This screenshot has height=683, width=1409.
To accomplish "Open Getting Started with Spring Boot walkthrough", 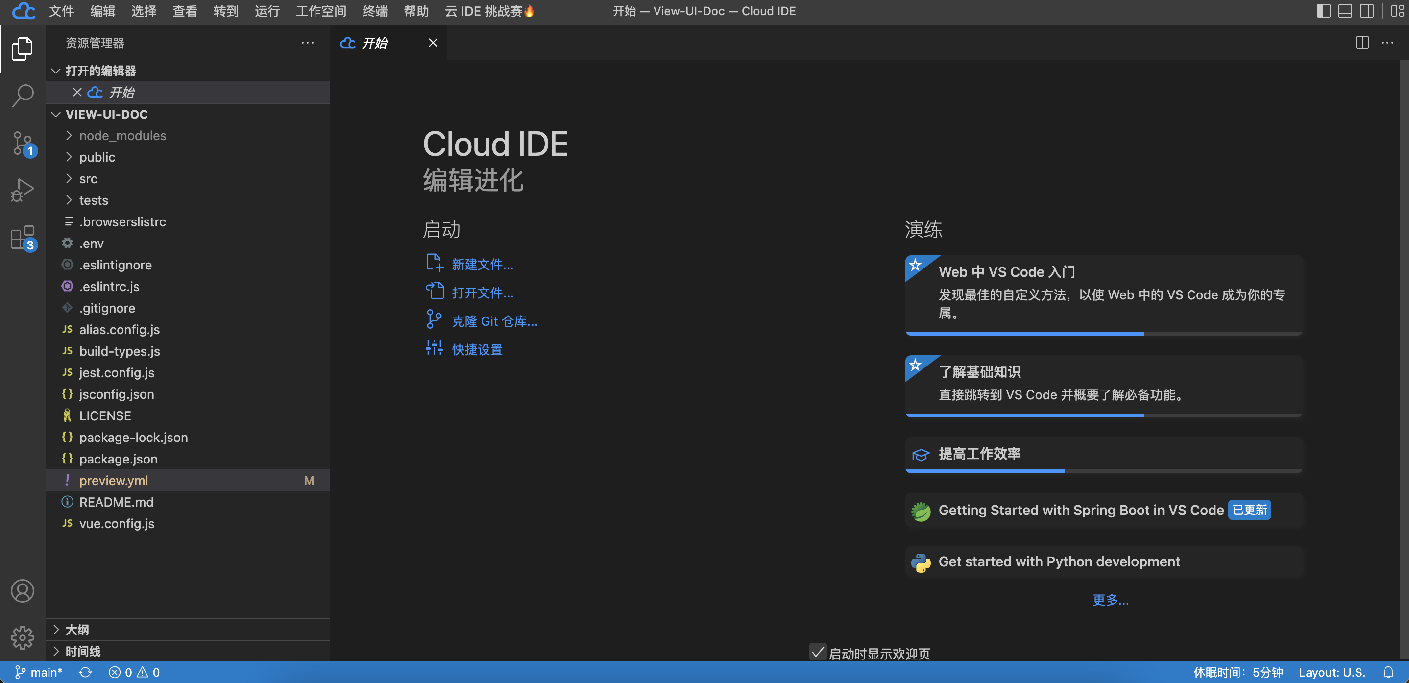I will [x=1103, y=511].
